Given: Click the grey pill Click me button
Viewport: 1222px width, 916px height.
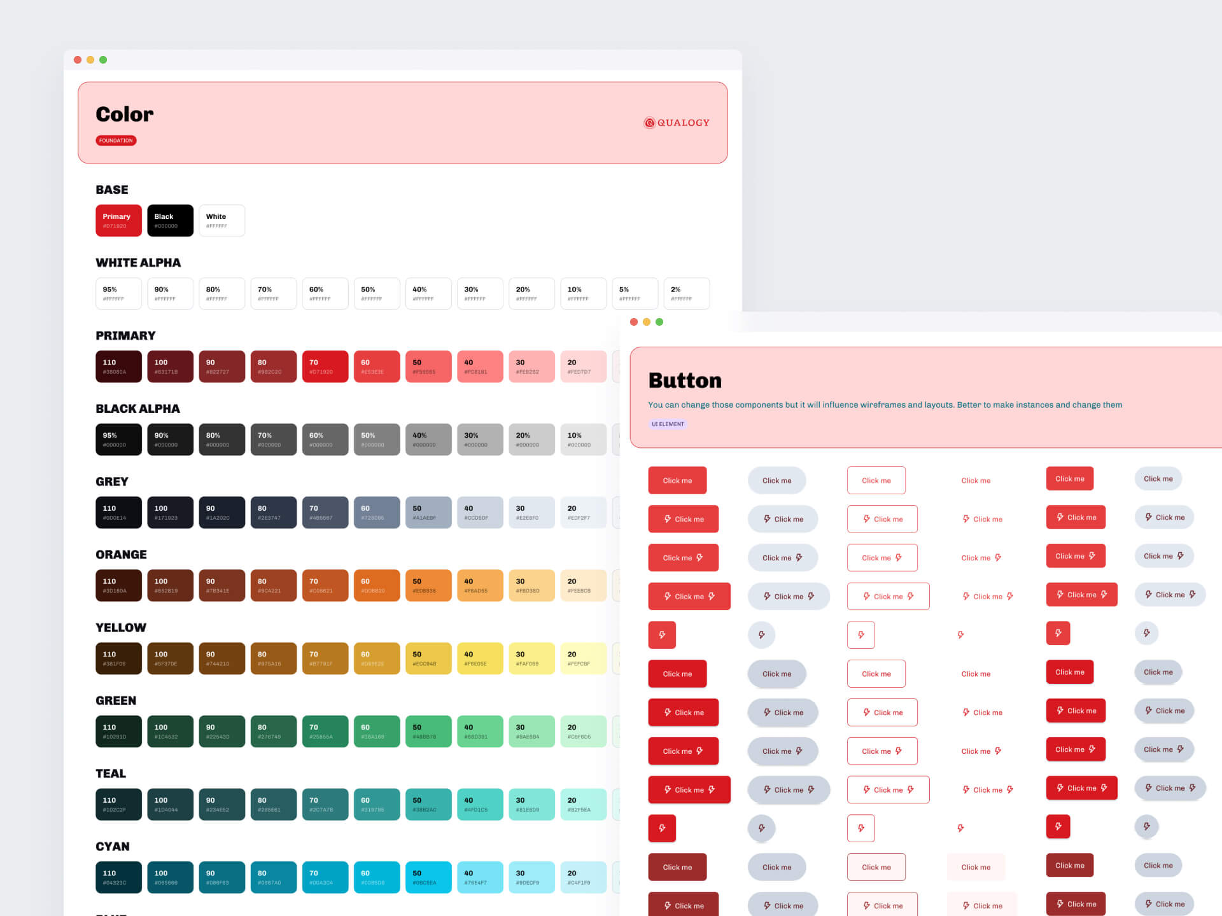Looking at the screenshot, I should pos(776,480).
